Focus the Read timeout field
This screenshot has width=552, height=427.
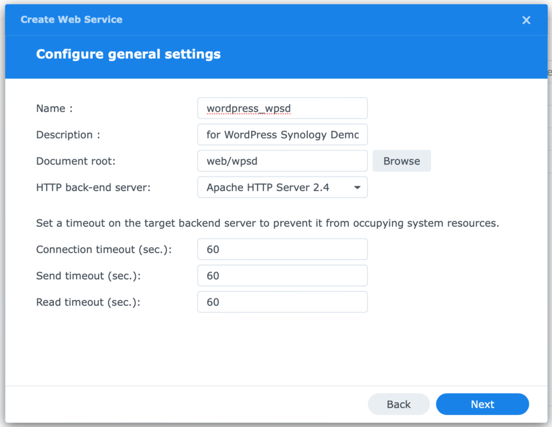[282, 302]
